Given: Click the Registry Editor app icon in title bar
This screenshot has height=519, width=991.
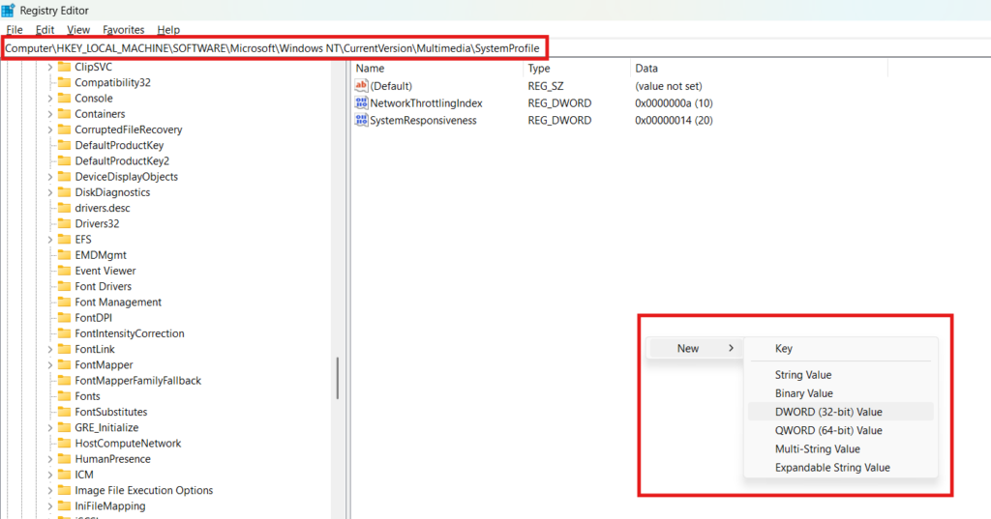Looking at the screenshot, I should 8,11.
